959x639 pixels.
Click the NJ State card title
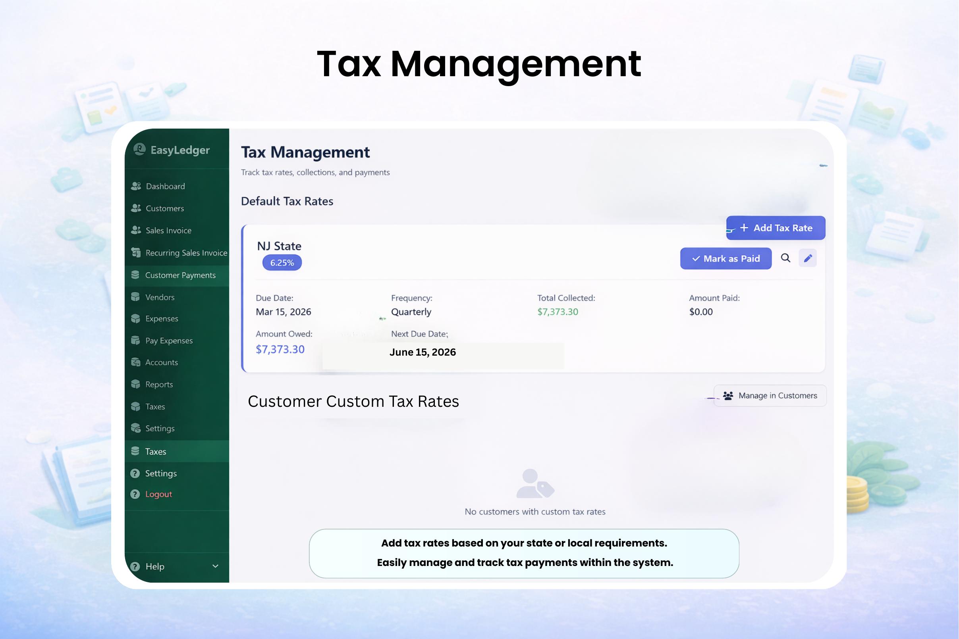click(x=279, y=246)
